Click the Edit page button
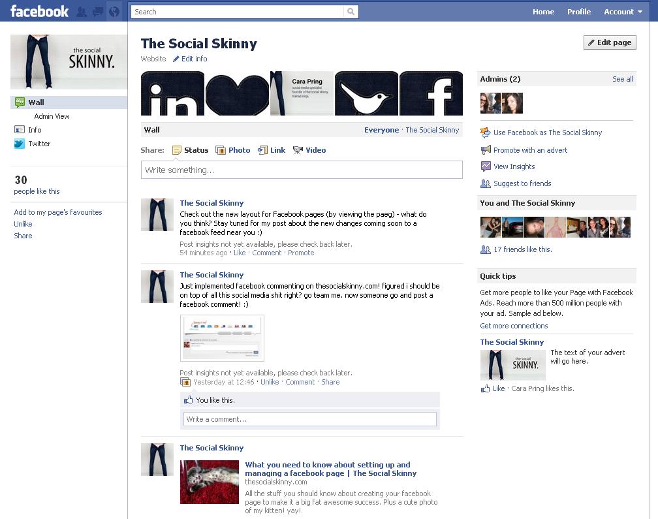The height and width of the screenshot is (519, 658). tap(610, 42)
